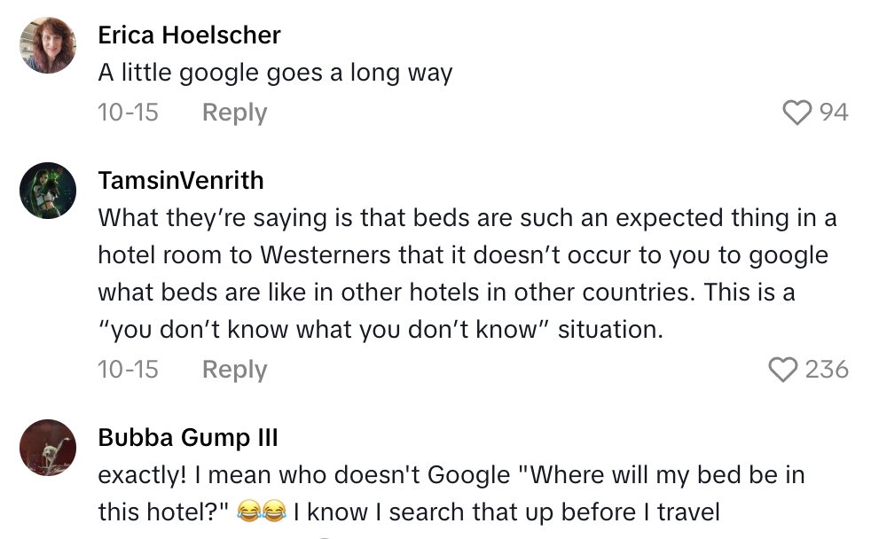Open Erica Hoelscher's username link

tap(188, 35)
